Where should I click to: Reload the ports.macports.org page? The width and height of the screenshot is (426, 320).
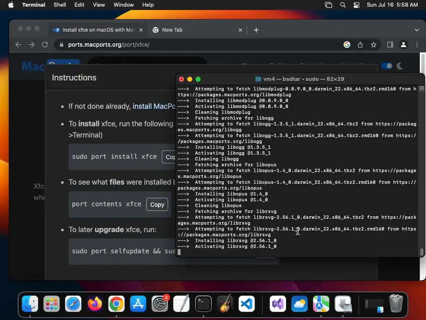(x=45, y=45)
